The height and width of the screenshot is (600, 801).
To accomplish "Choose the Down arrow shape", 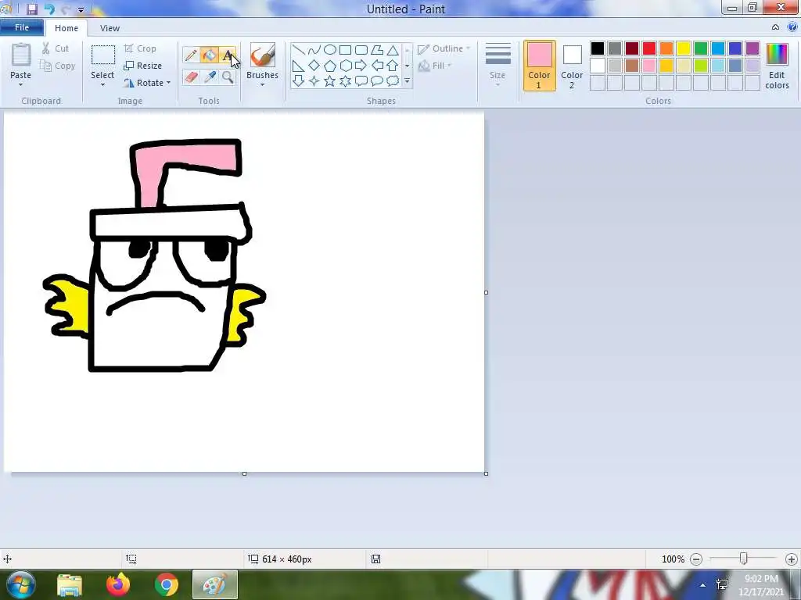I will [x=298, y=80].
